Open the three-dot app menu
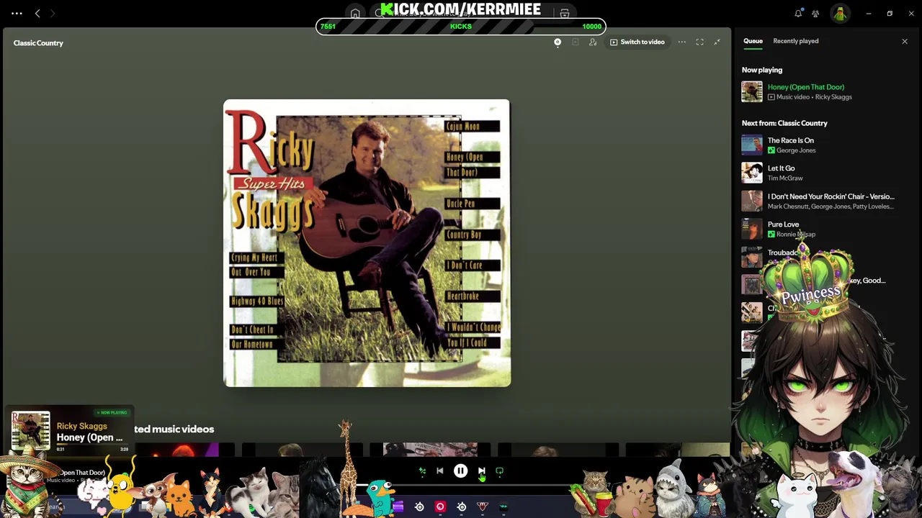Viewport: 922px width, 518px height. (x=17, y=13)
